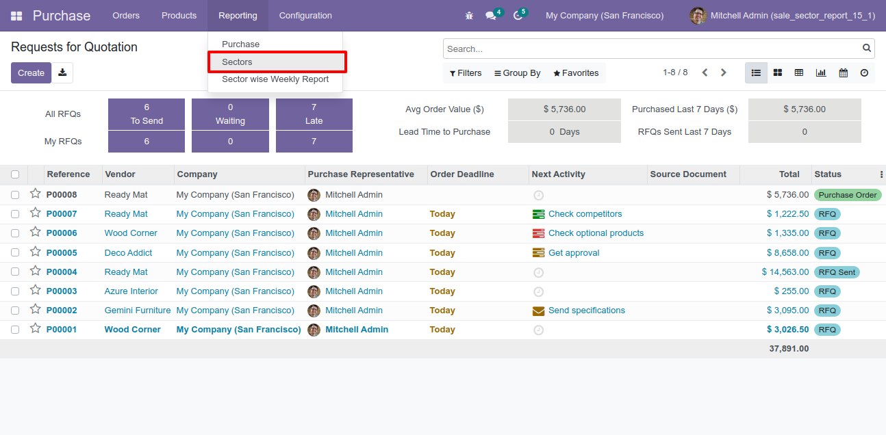Image resolution: width=886 pixels, height=435 pixels.
Task: Open the P00006 reference link
Action: point(62,233)
